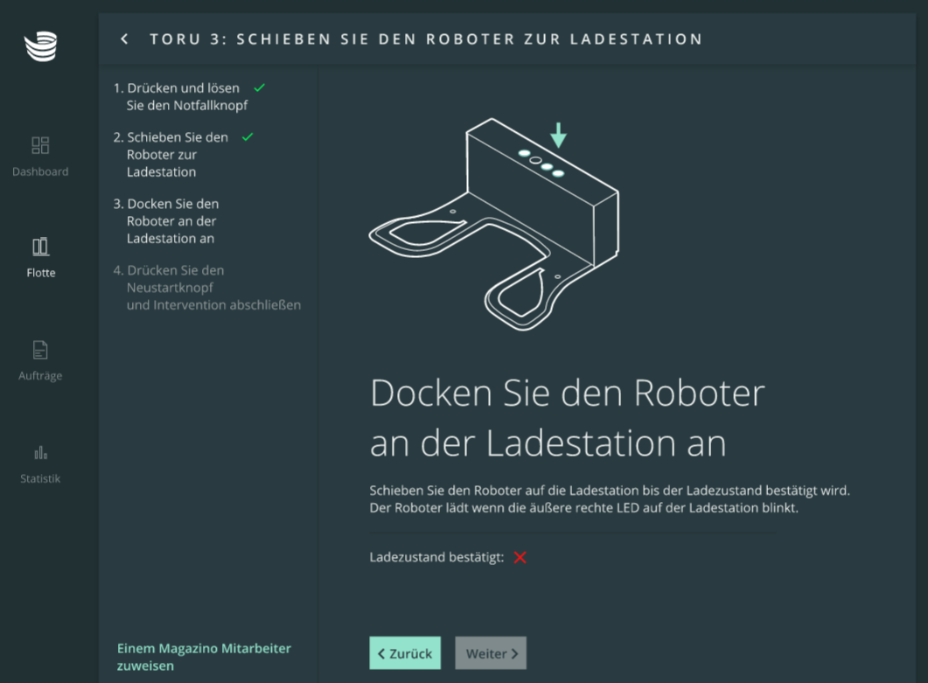Image resolution: width=928 pixels, height=683 pixels.
Task: Click the green checkmark for step 1
Action: [x=260, y=88]
